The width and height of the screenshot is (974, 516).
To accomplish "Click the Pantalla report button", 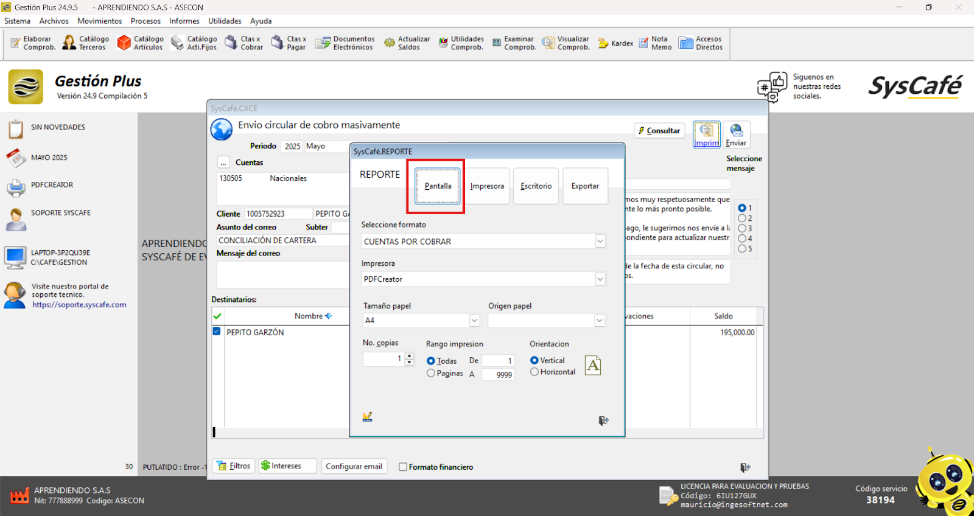I will pos(438,186).
